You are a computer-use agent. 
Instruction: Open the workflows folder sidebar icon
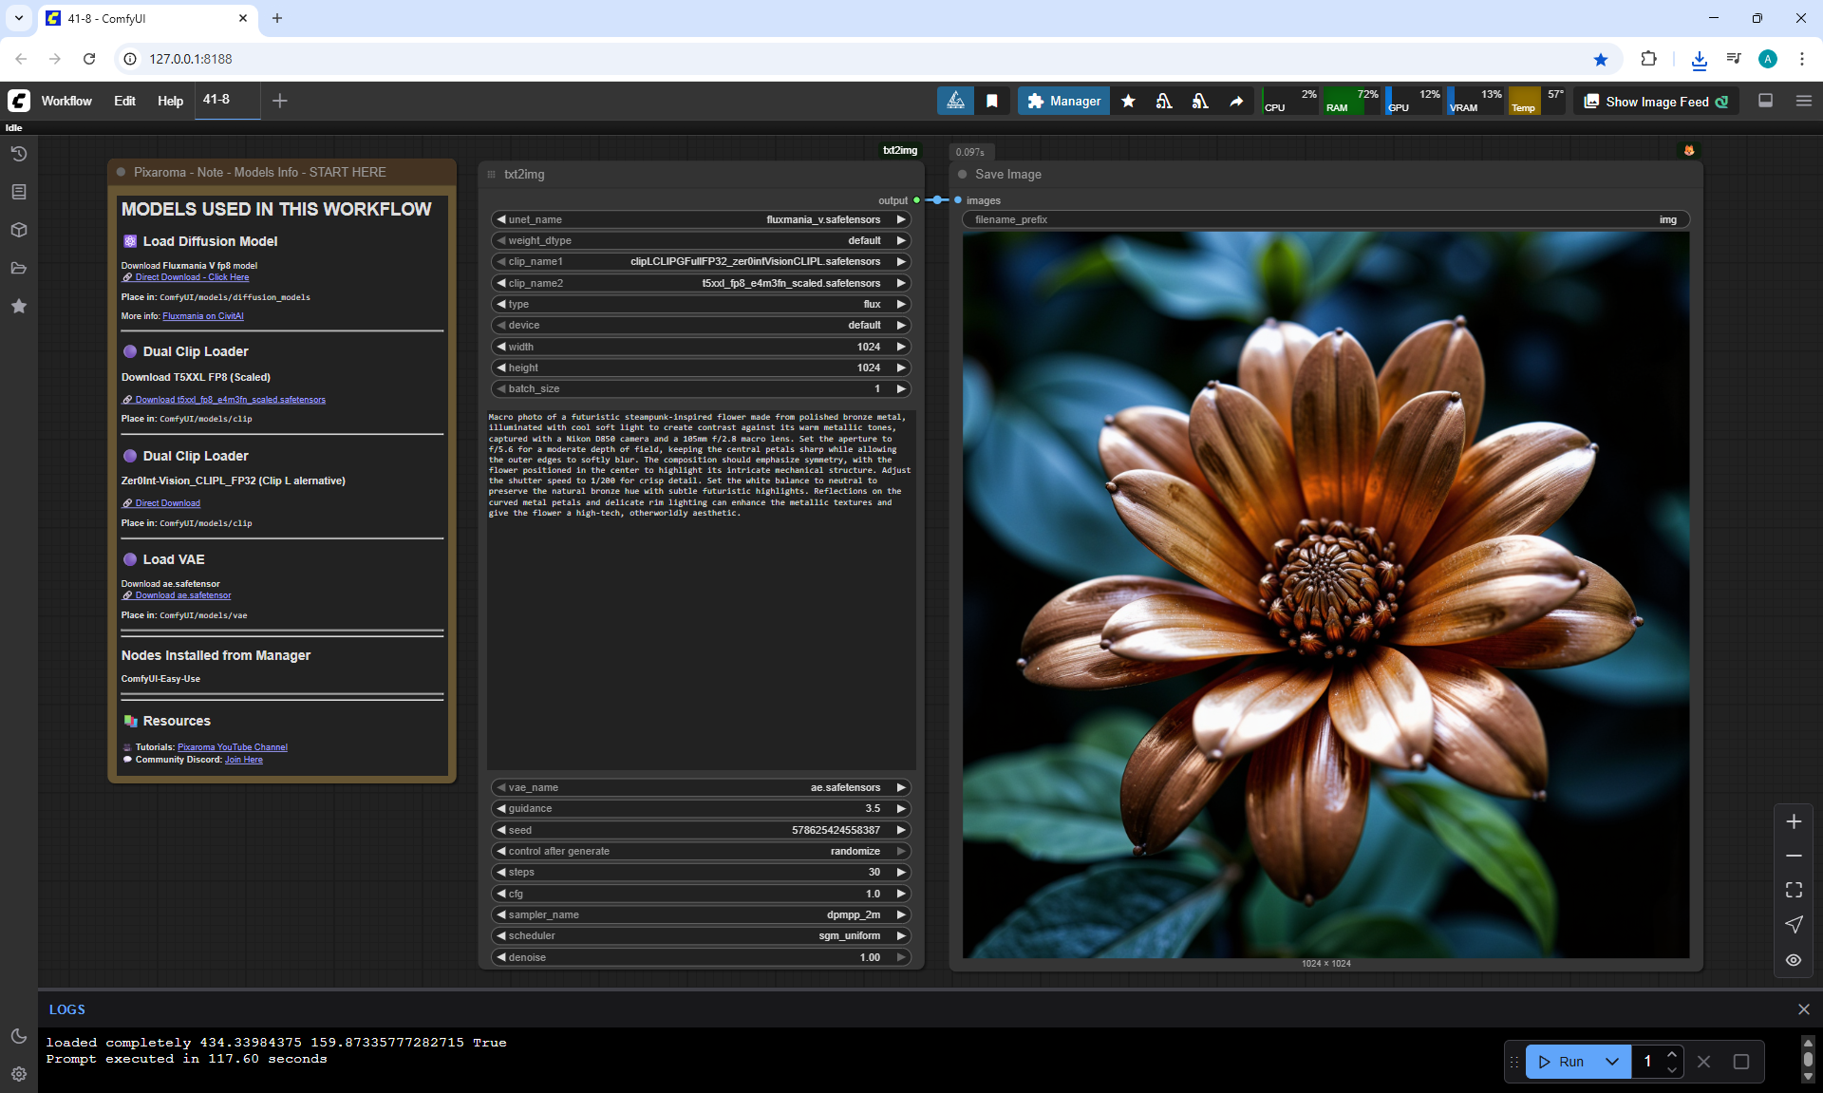point(18,268)
